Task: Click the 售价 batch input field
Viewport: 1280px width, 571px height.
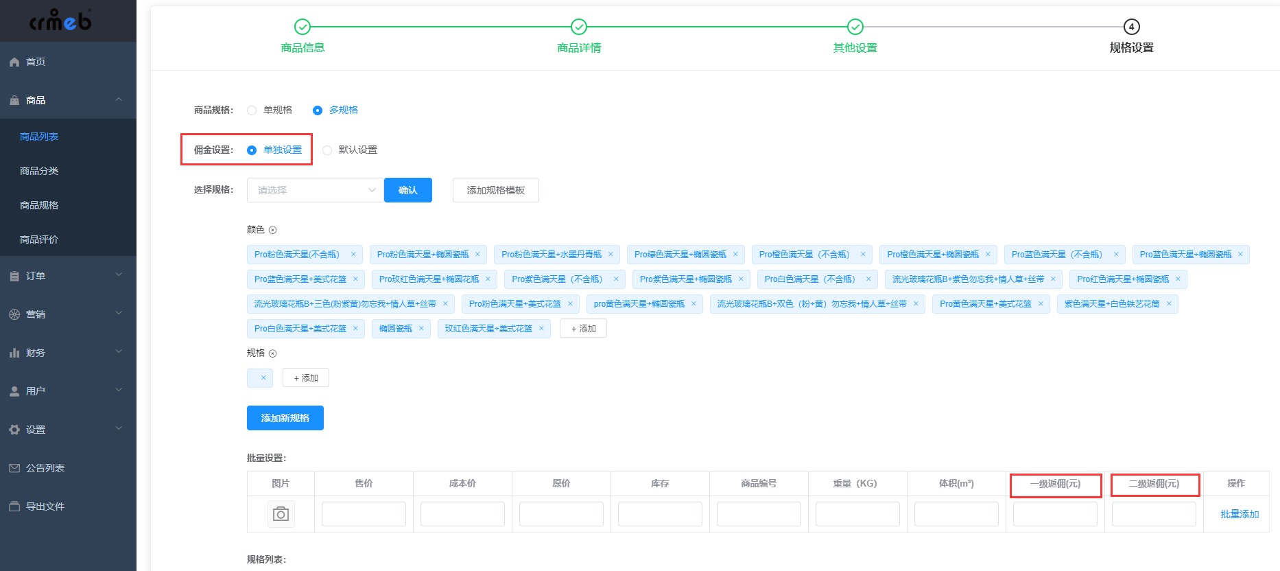Action: 364,514
